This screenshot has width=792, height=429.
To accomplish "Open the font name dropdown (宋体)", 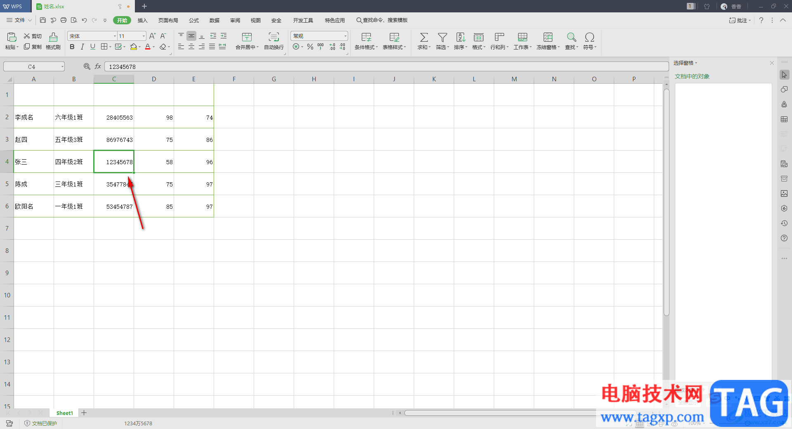I will [x=115, y=36].
